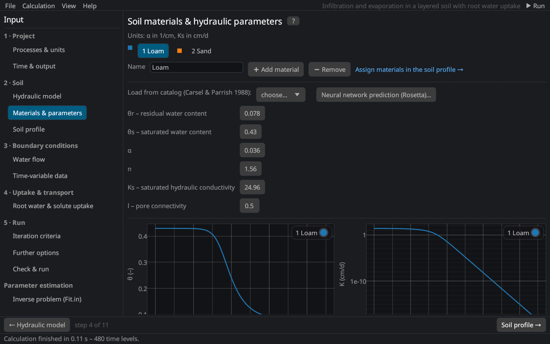Proceed to the Soil profile step button
Image resolution: width=550 pixels, height=344 pixels.
521,325
